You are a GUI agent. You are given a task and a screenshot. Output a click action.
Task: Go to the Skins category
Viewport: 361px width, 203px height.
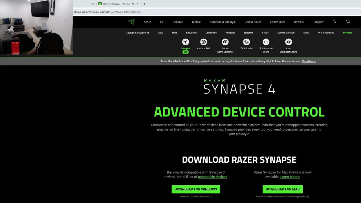click(306, 33)
